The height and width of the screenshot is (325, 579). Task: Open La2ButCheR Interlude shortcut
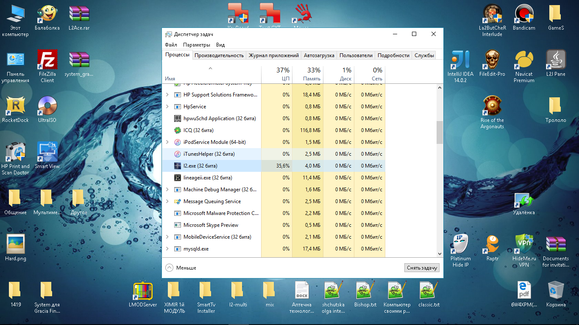[492, 20]
